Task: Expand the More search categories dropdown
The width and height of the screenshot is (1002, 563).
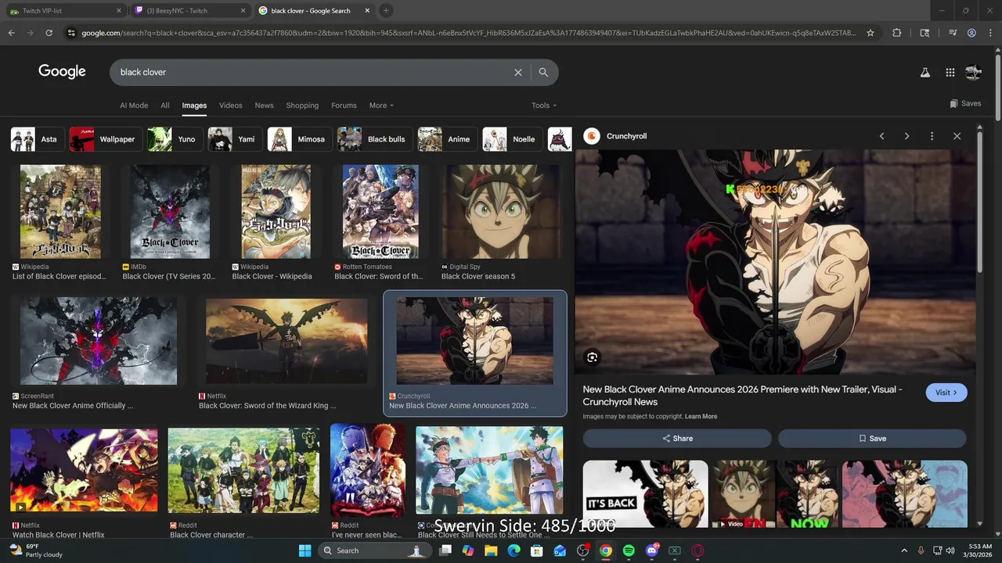Action: click(381, 106)
